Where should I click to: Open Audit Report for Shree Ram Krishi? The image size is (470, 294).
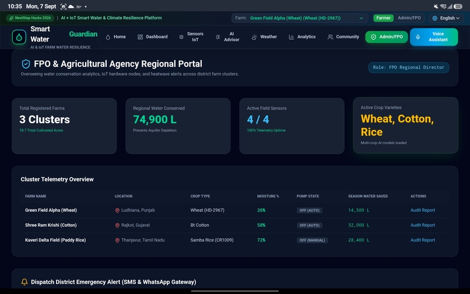coord(423,225)
